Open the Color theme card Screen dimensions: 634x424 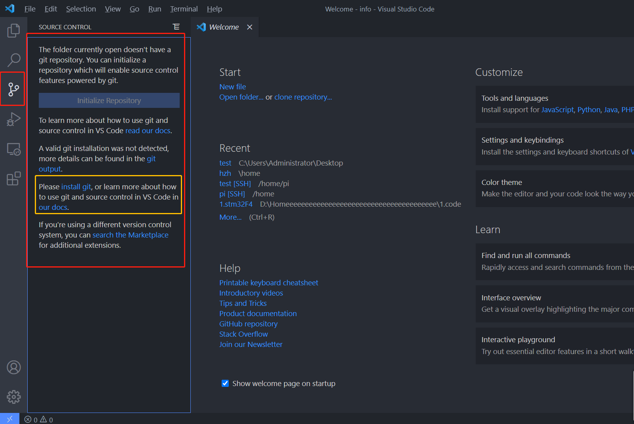click(555, 188)
